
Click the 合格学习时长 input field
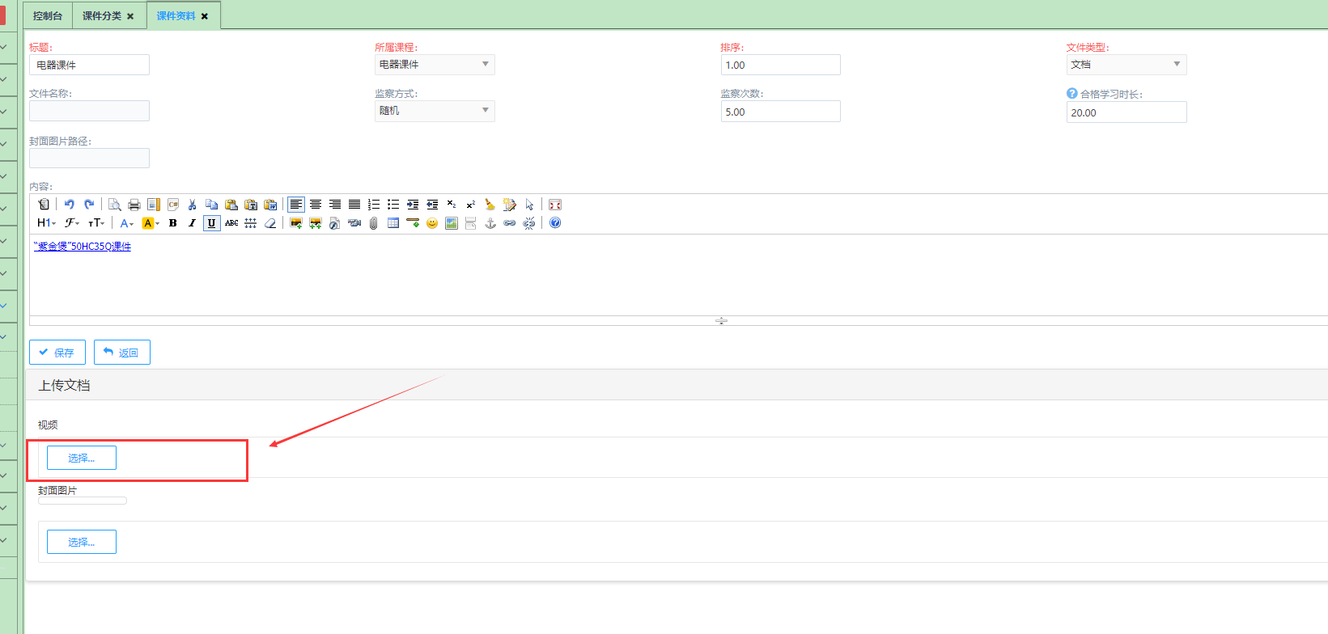click(1126, 112)
